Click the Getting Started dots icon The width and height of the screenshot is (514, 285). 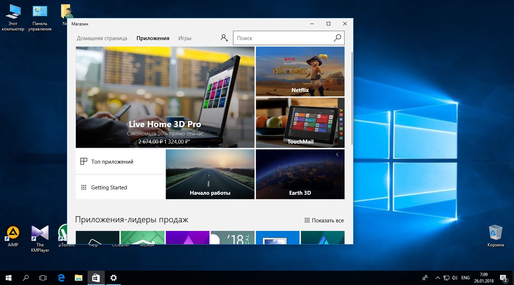pyautogui.click(x=84, y=187)
